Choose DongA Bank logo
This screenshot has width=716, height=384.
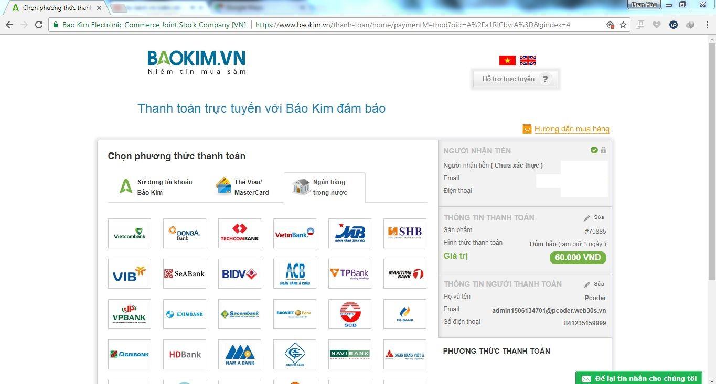185,233
